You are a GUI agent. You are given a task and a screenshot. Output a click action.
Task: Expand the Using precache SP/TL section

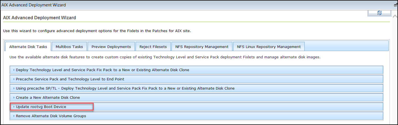[196, 88]
